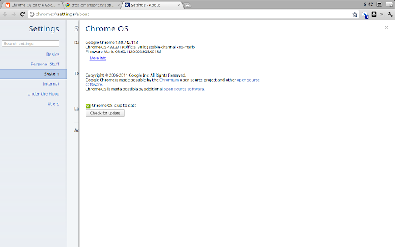Click the Chrome OS heading
The height and width of the screenshot is (247, 395).
(107, 29)
